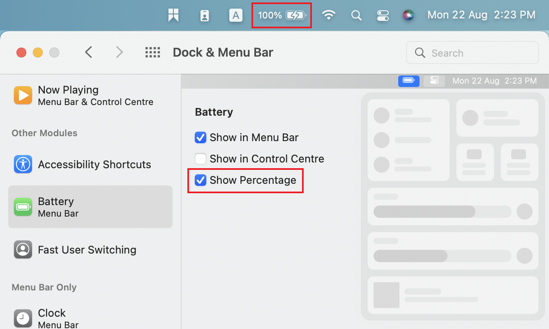This screenshot has width=549, height=329.
Task: Click date and time in menu bar
Action: point(481,16)
